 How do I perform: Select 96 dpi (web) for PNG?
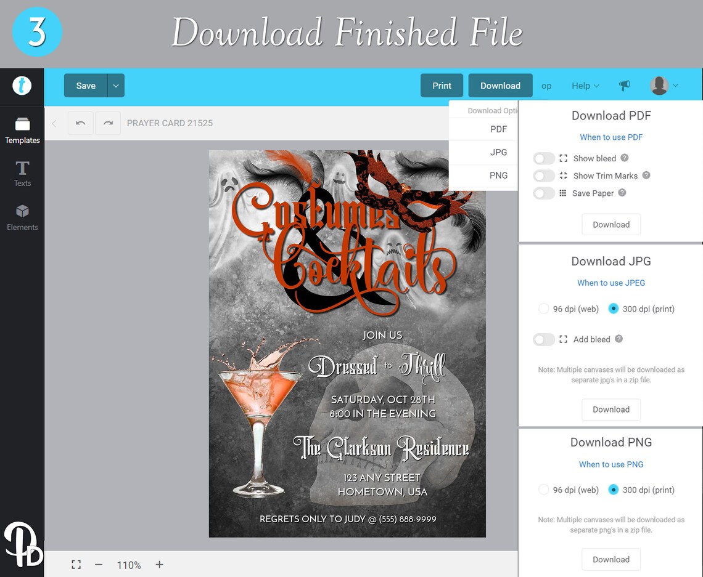point(543,490)
